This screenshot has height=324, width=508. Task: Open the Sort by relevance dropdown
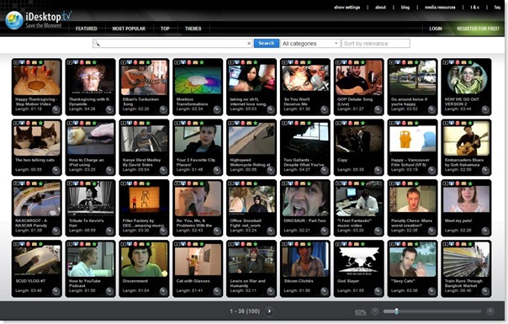375,44
